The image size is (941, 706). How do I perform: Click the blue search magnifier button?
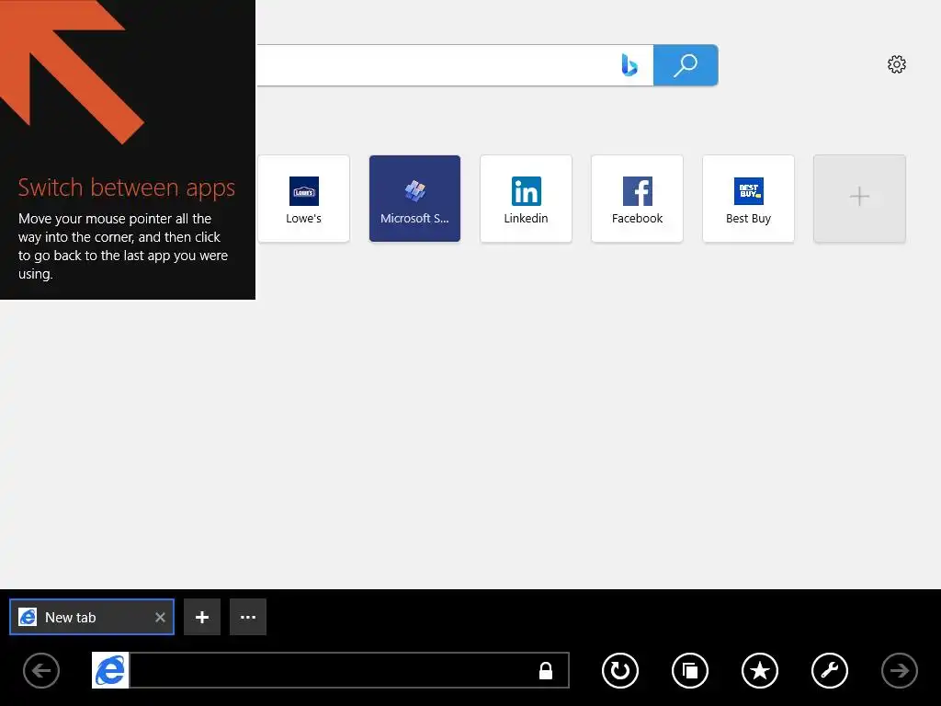[x=686, y=65]
